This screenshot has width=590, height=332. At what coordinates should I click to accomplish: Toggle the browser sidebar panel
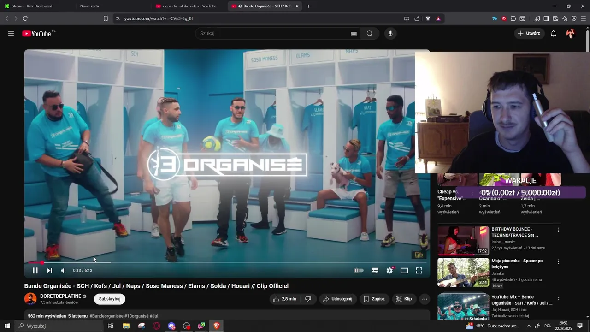coord(546,18)
